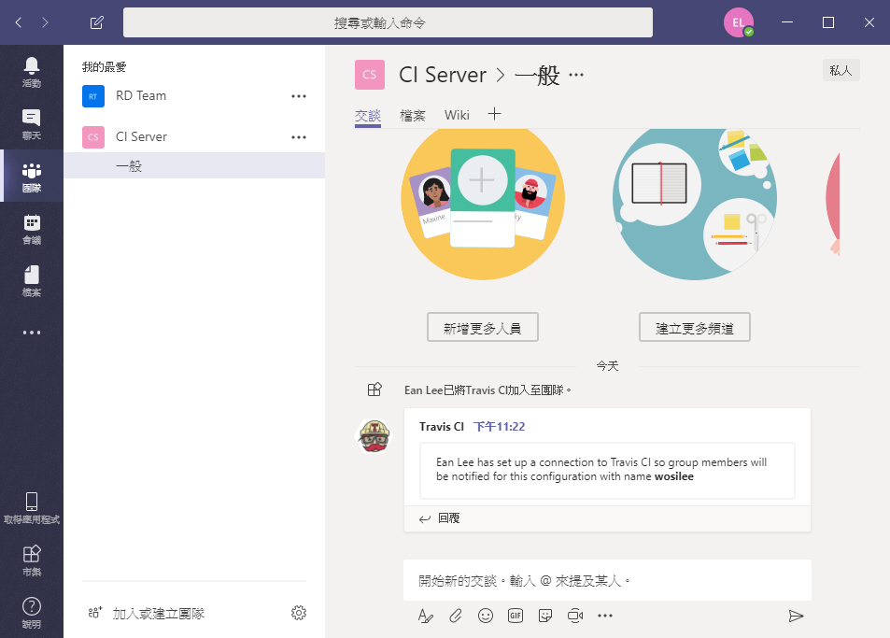This screenshot has height=638, width=890.
Task: Switch to the 交談 tab
Action: click(368, 116)
